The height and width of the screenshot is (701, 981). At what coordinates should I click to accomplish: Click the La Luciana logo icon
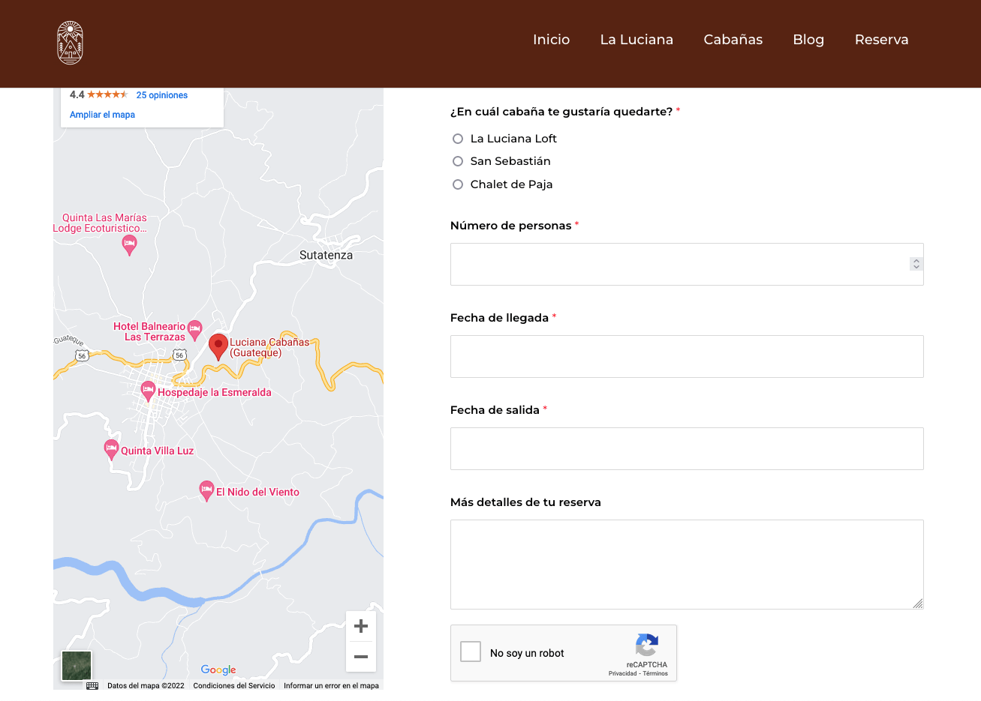tap(70, 43)
